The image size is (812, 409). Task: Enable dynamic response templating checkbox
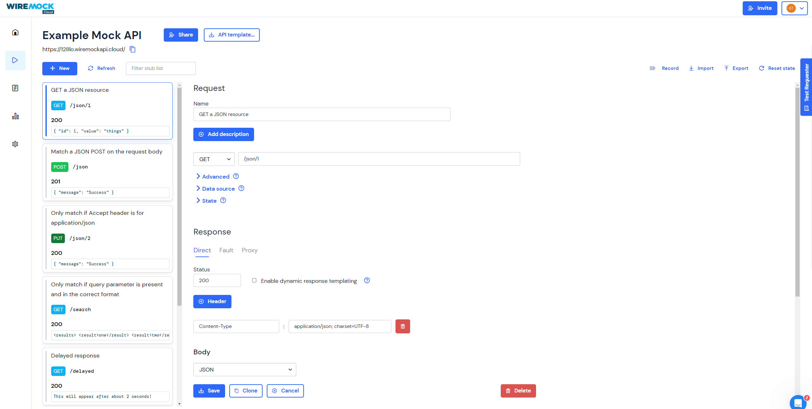[x=254, y=280]
